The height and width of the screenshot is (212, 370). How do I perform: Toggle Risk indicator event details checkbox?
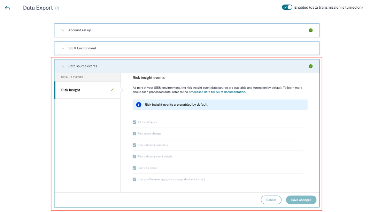(x=134, y=156)
